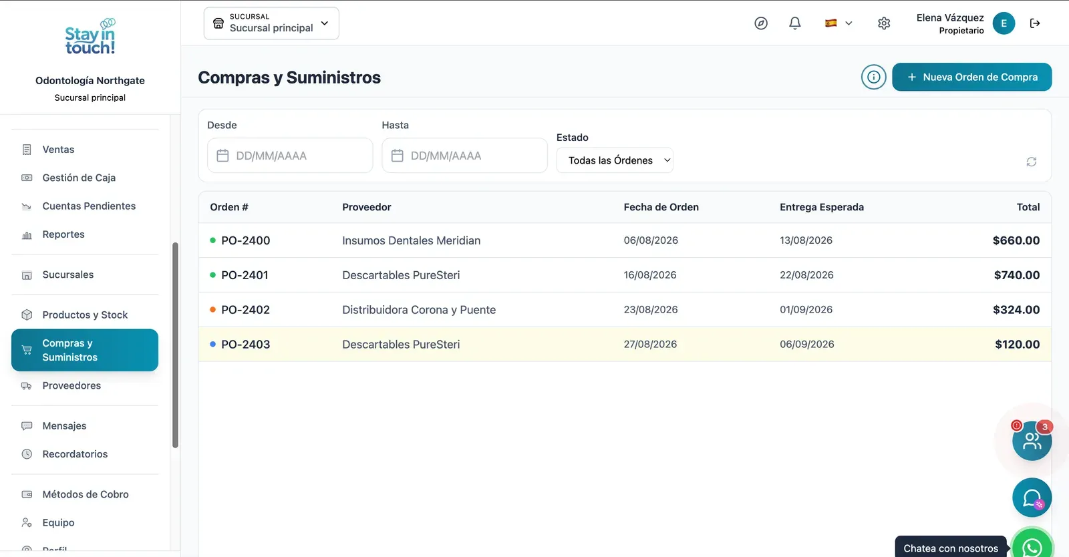1069x557 pixels.
Task: Go to Equipo
Action: click(85, 523)
